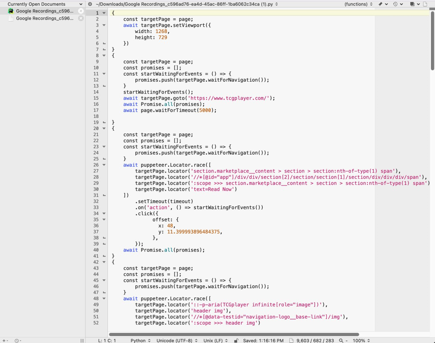Viewport: 435px width, 343px height.
Task: Click the fold end marker at line 38
Action: [104, 238]
